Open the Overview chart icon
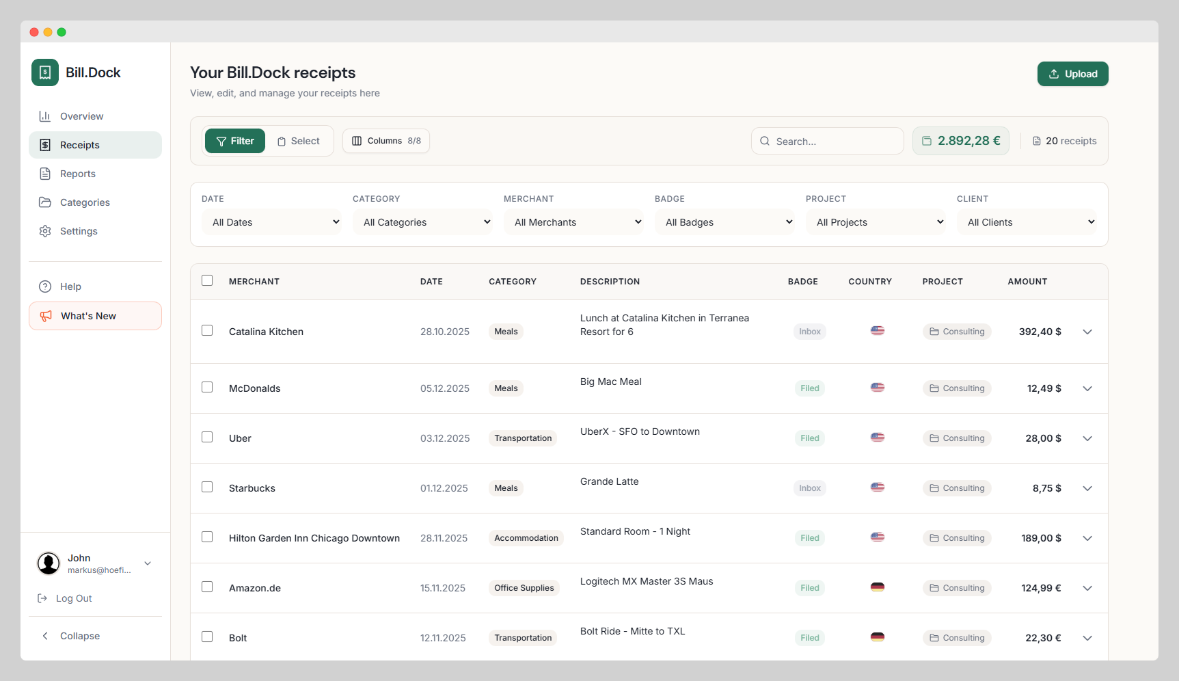1179x681 pixels. [45, 116]
